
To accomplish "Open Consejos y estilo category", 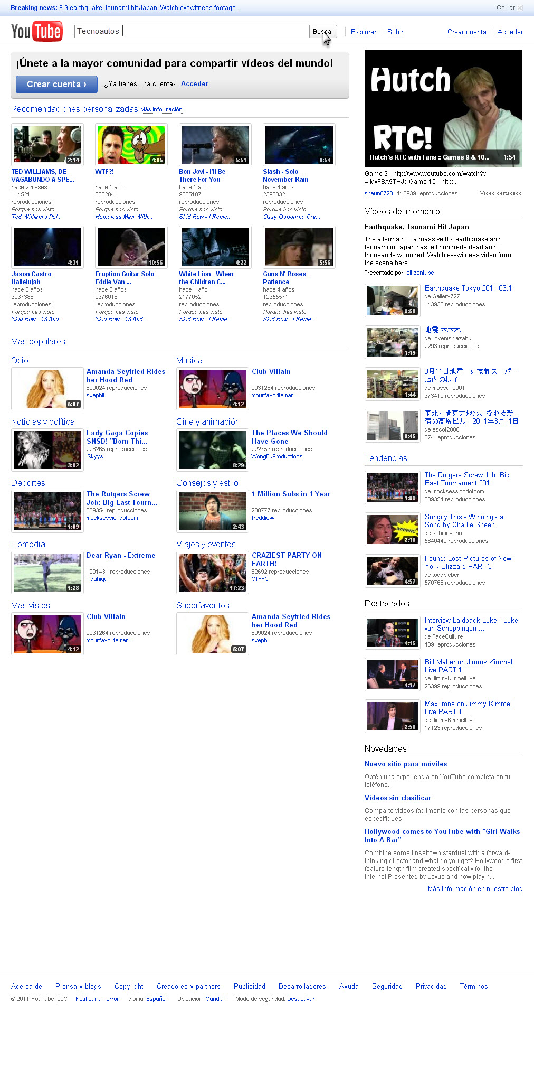I will (x=207, y=483).
